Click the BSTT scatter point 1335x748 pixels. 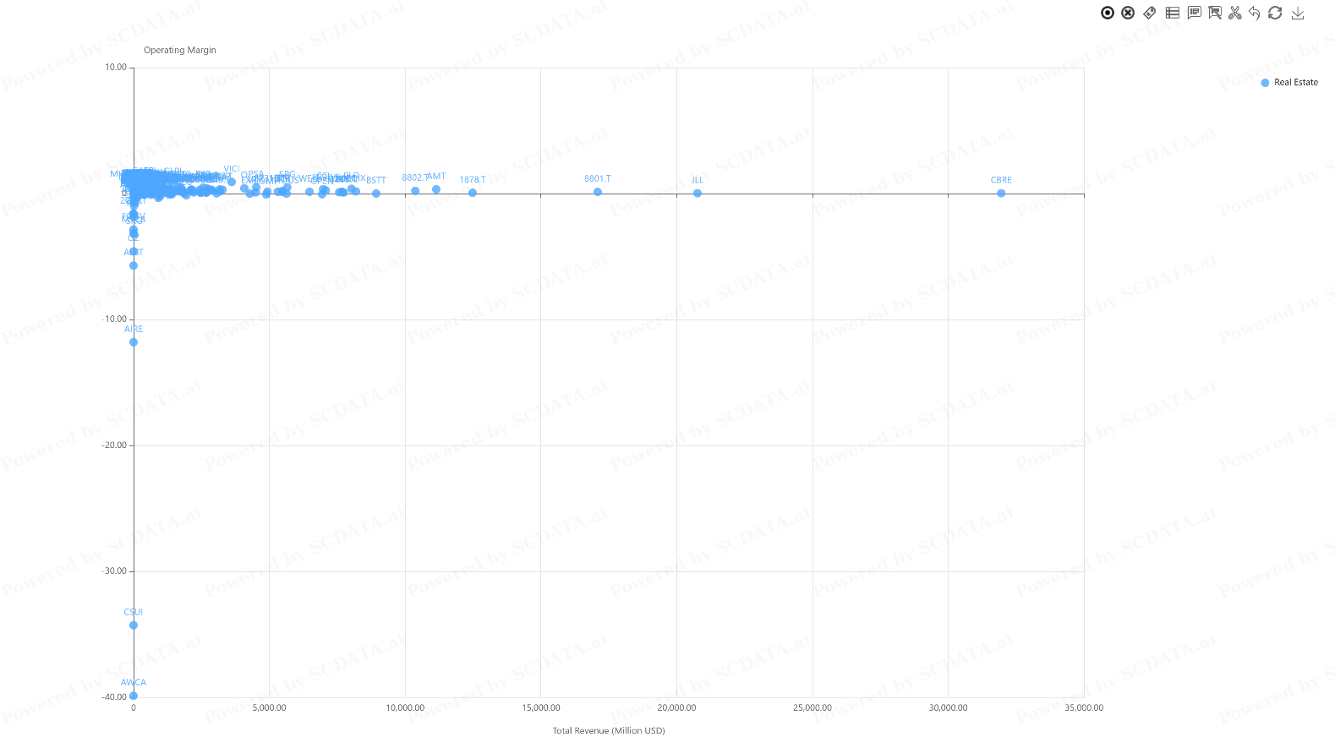click(376, 194)
